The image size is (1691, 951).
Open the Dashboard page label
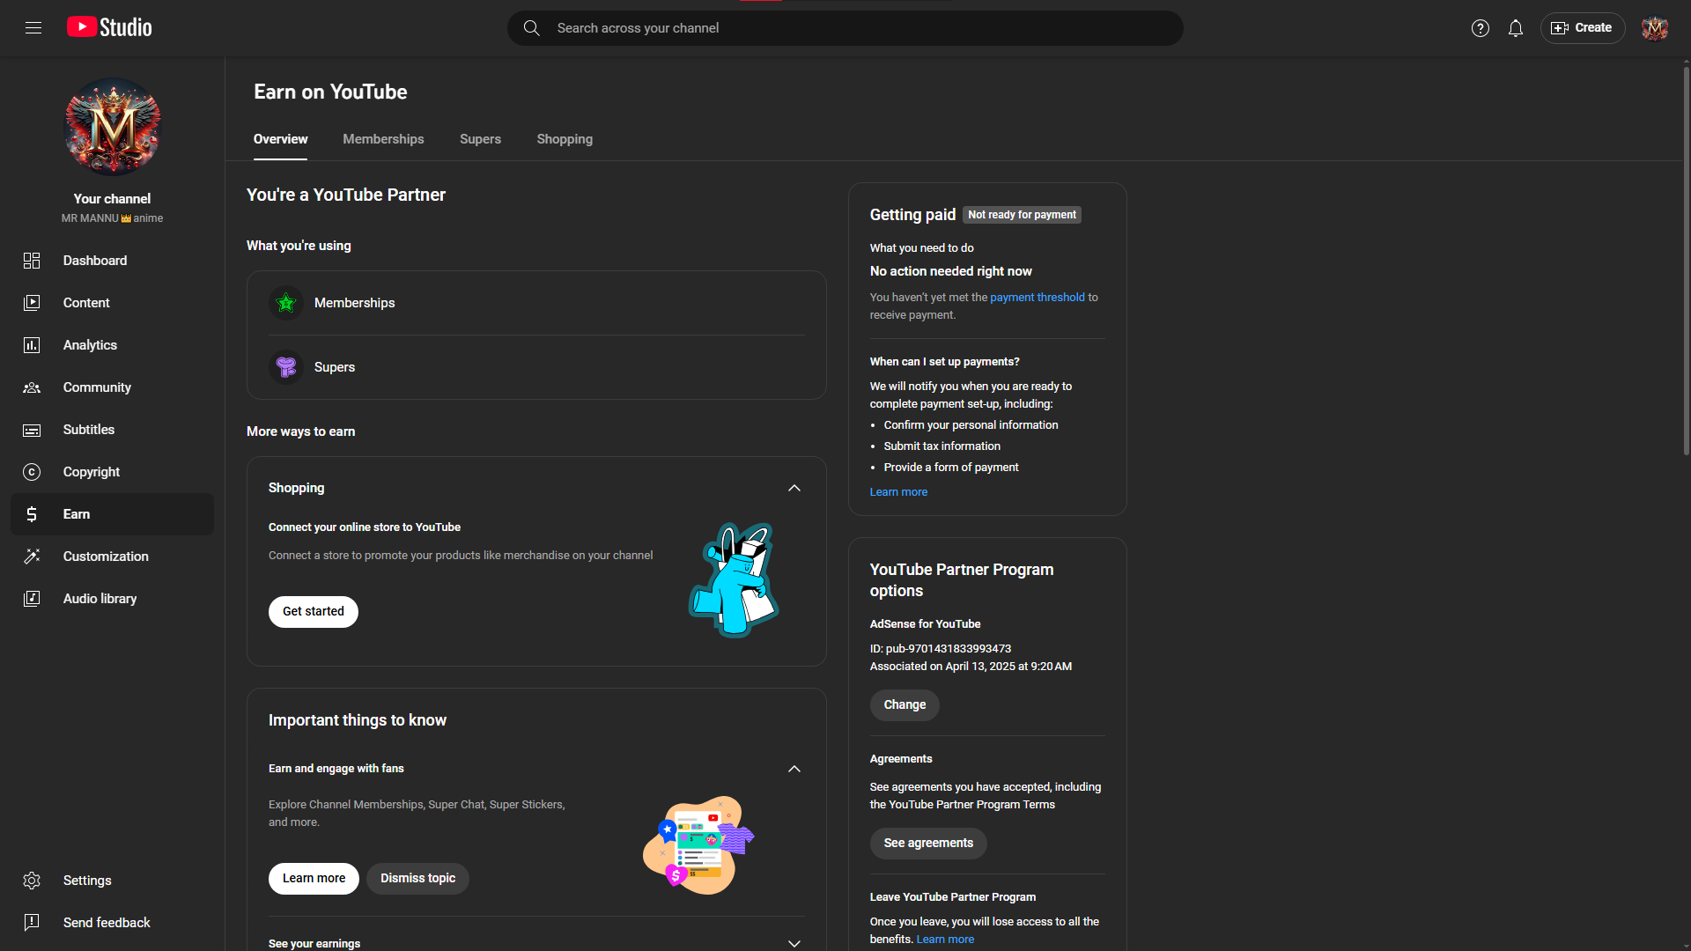(x=95, y=261)
